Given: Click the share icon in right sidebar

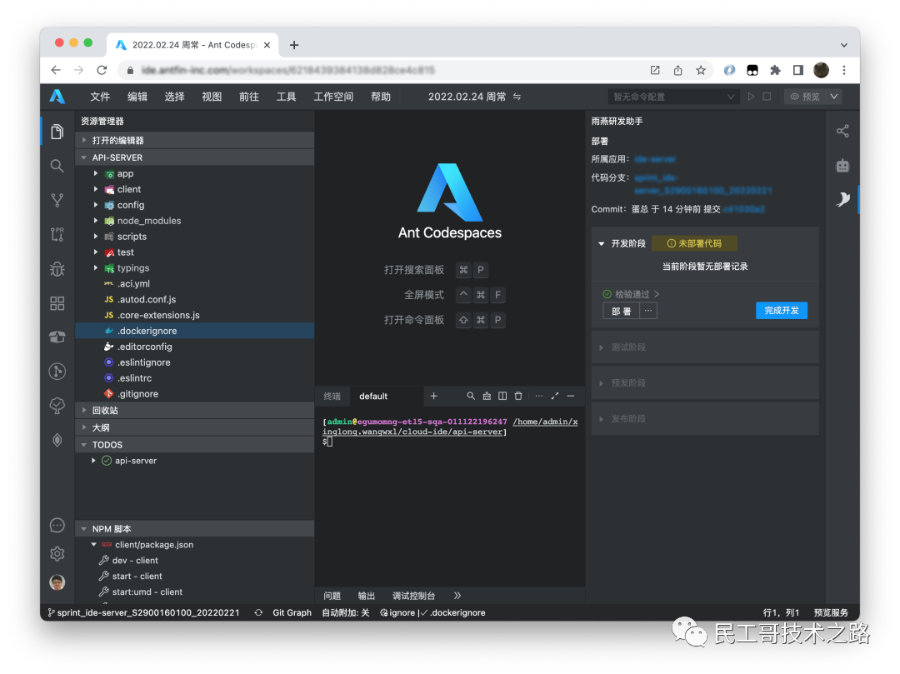Looking at the screenshot, I should click(x=842, y=132).
